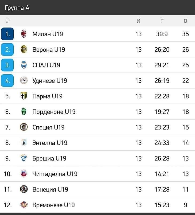The height and width of the screenshot is (215, 195).
Task: Click the light blue position 4 badge
Action: point(7,80)
